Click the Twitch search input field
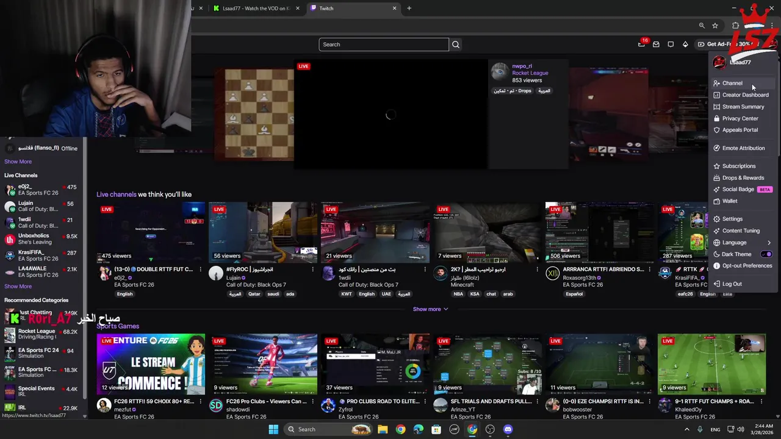Viewport: 781px width, 439px height. 384,45
